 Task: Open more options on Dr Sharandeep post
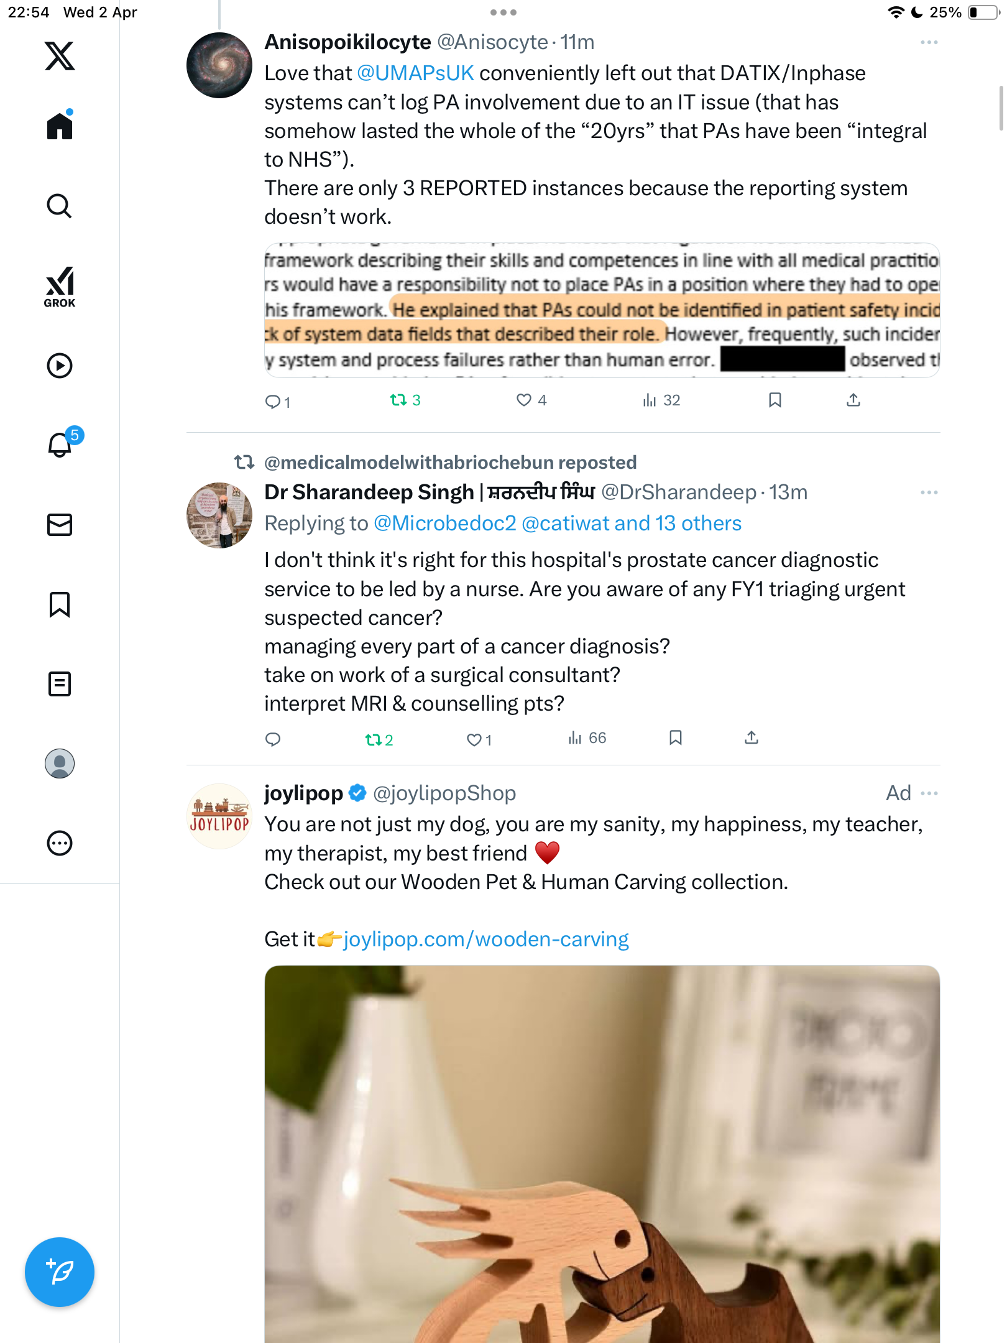pos(929,492)
